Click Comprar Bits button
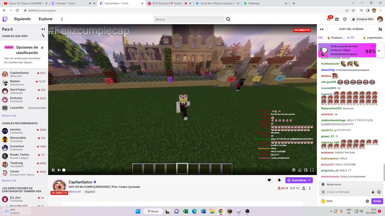Viewport: 385px width, 216px height. 363,19
